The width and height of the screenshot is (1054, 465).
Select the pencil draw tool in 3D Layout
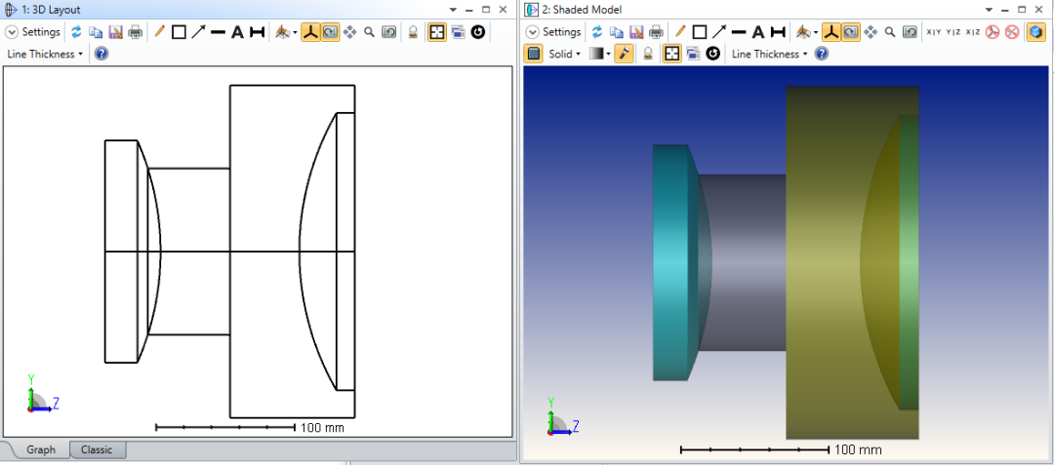(160, 32)
